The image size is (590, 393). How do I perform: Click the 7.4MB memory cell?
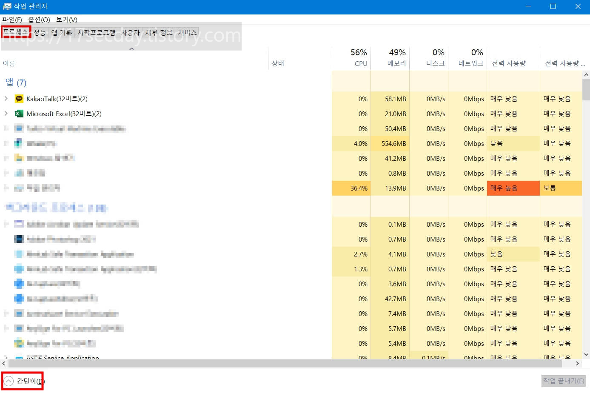pyautogui.click(x=390, y=313)
